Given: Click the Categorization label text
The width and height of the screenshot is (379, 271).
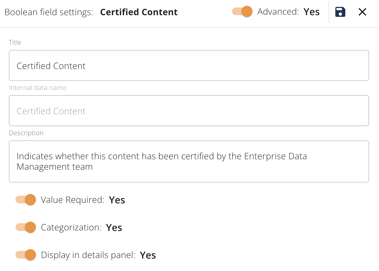Looking at the screenshot, I should (x=71, y=227).
